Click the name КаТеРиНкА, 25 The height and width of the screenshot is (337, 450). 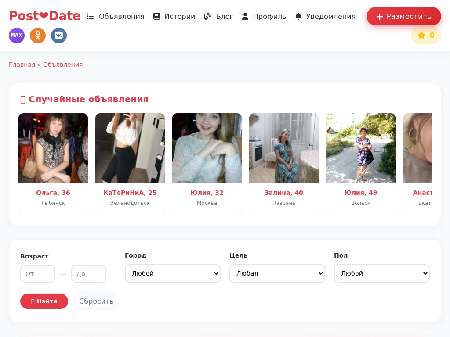[x=130, y=193]
